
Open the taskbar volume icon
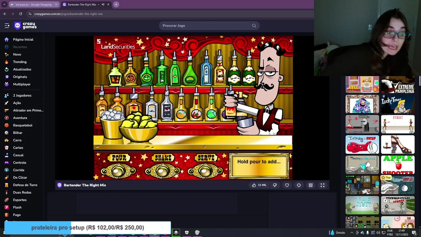tap(378, 233)
